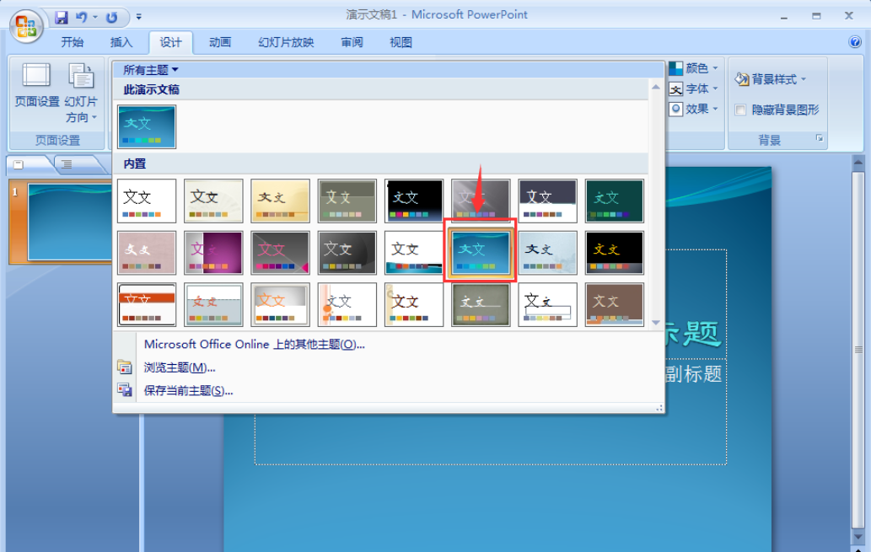Open the 审阅 ribbon tab
The width and height of the screenshot is (871, 552).
(352, 42)
